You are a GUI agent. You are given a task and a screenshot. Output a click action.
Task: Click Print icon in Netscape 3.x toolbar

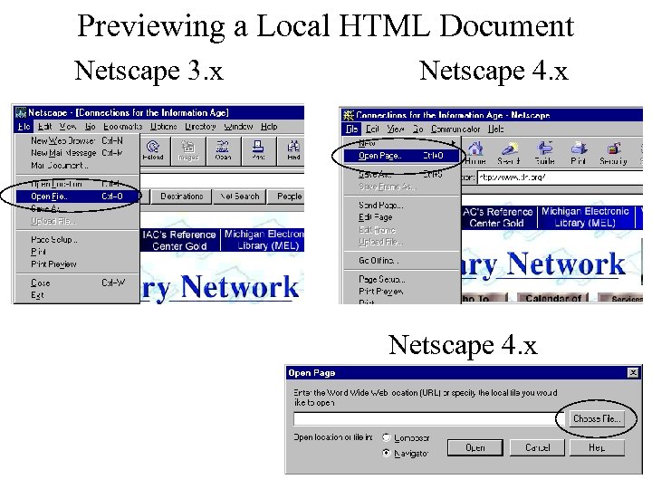[x=258, y=151]
